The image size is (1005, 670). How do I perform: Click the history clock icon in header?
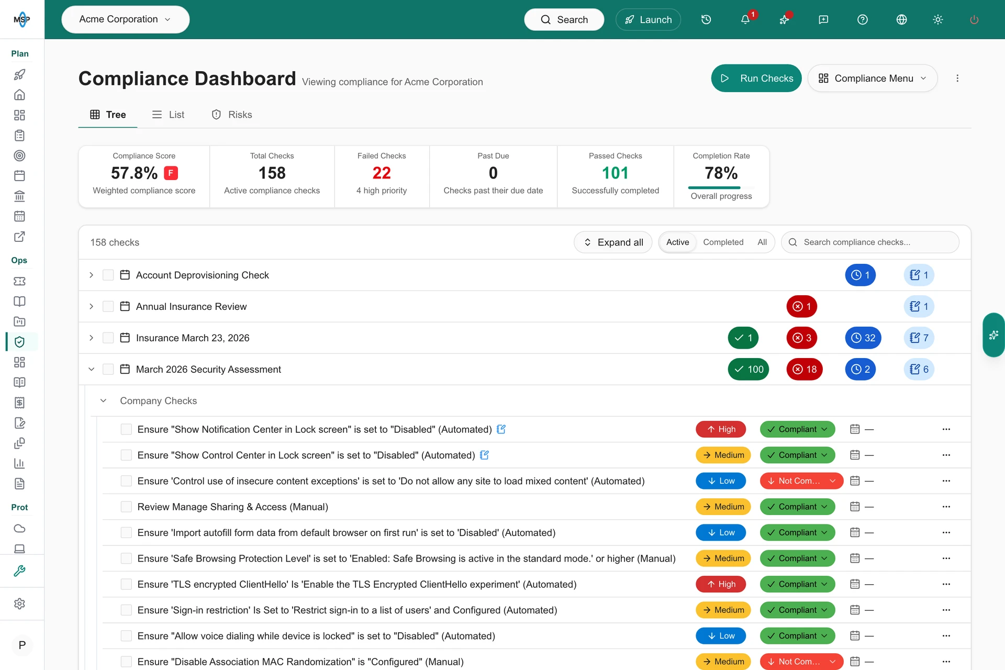pyautogui.click(x=706, y=19)
